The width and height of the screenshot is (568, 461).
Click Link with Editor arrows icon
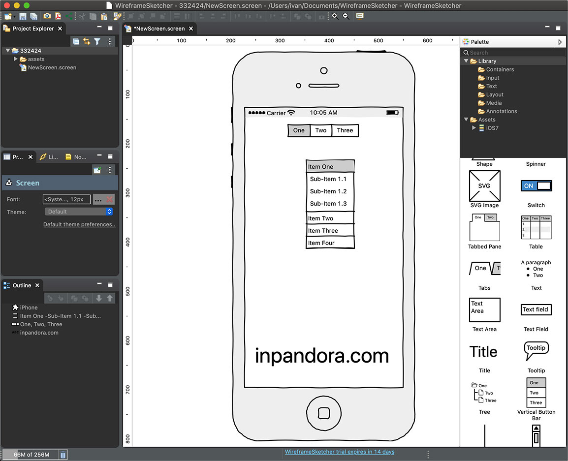[87, 41]
